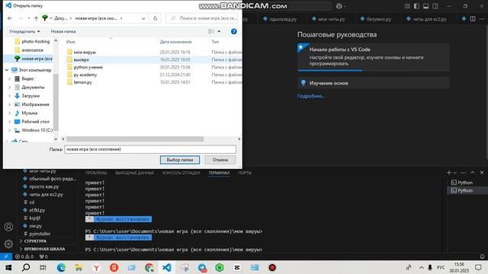
Task: Refresh the folder listing in dialog
Action: (x=155, y=18)
